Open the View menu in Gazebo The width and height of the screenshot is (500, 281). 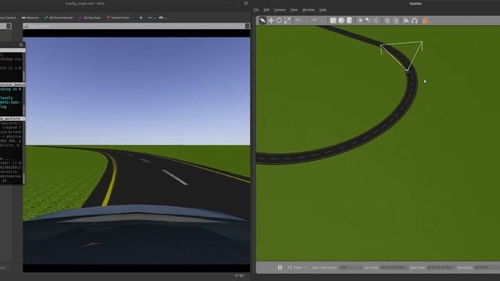tap(294, 10)
